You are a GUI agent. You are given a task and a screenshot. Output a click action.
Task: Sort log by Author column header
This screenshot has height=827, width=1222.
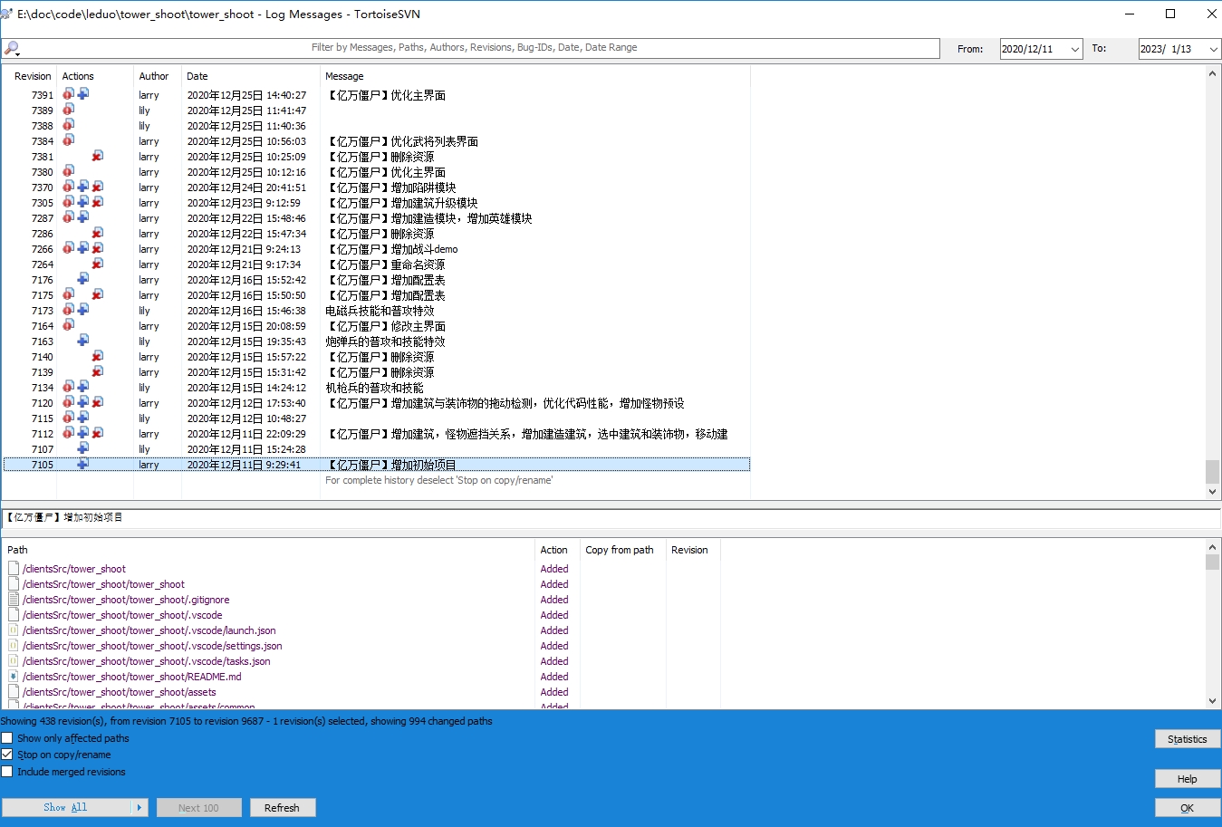point(154,76)
